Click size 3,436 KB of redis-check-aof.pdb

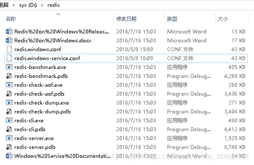coord(235,94)
